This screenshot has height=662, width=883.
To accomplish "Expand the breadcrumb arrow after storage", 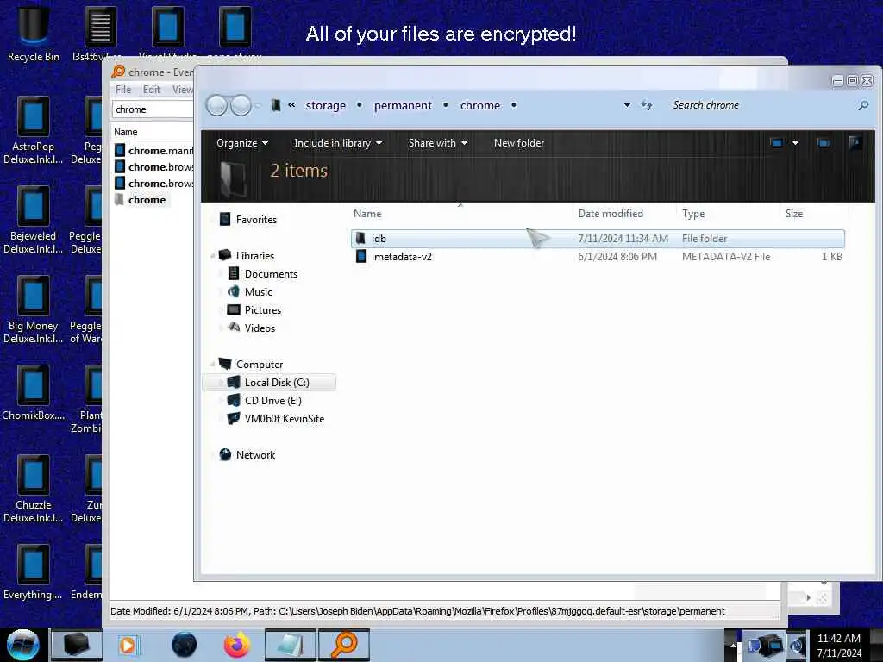I will coord(360,105).
